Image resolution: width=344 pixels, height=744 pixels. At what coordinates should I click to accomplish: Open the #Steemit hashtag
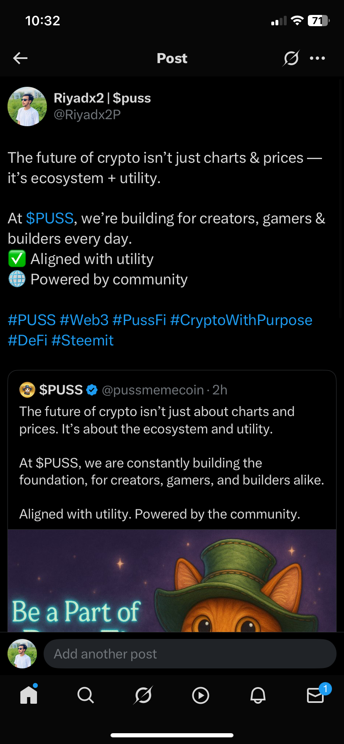coord(82,340)
